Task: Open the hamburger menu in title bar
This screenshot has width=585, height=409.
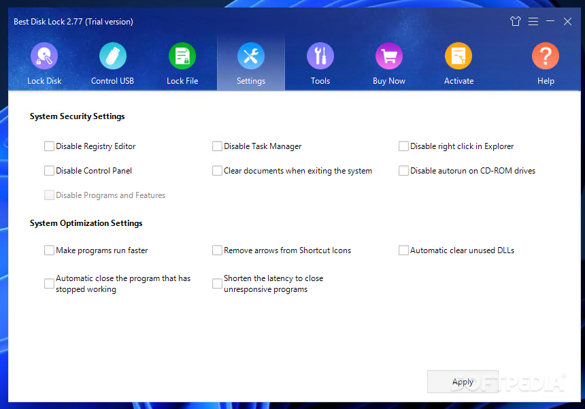Action: tap(533, 21)
